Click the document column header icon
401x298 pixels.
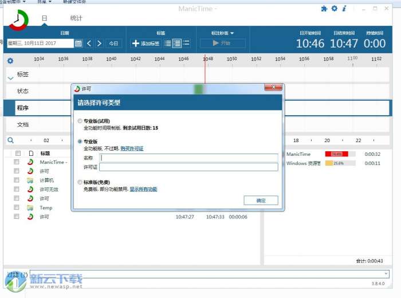click(31, 153)
